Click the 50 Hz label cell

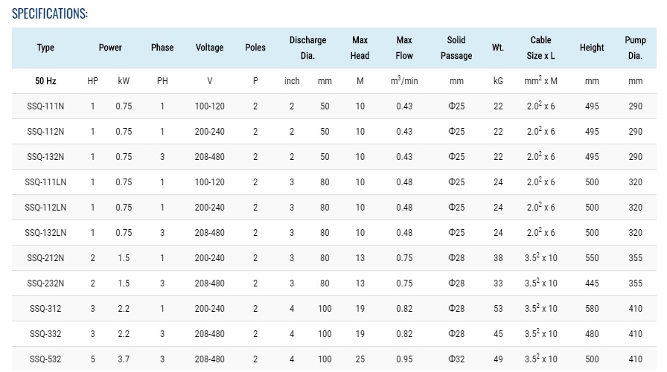(45, 80)
